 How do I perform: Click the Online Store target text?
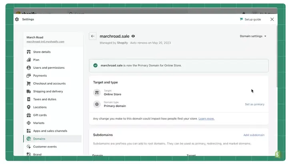[112, 94]
